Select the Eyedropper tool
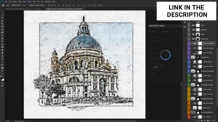 point(2,29)
